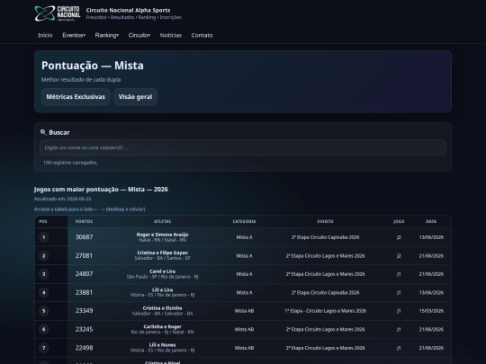
Task: Click the JOGO column header
Action: point(399,222)
